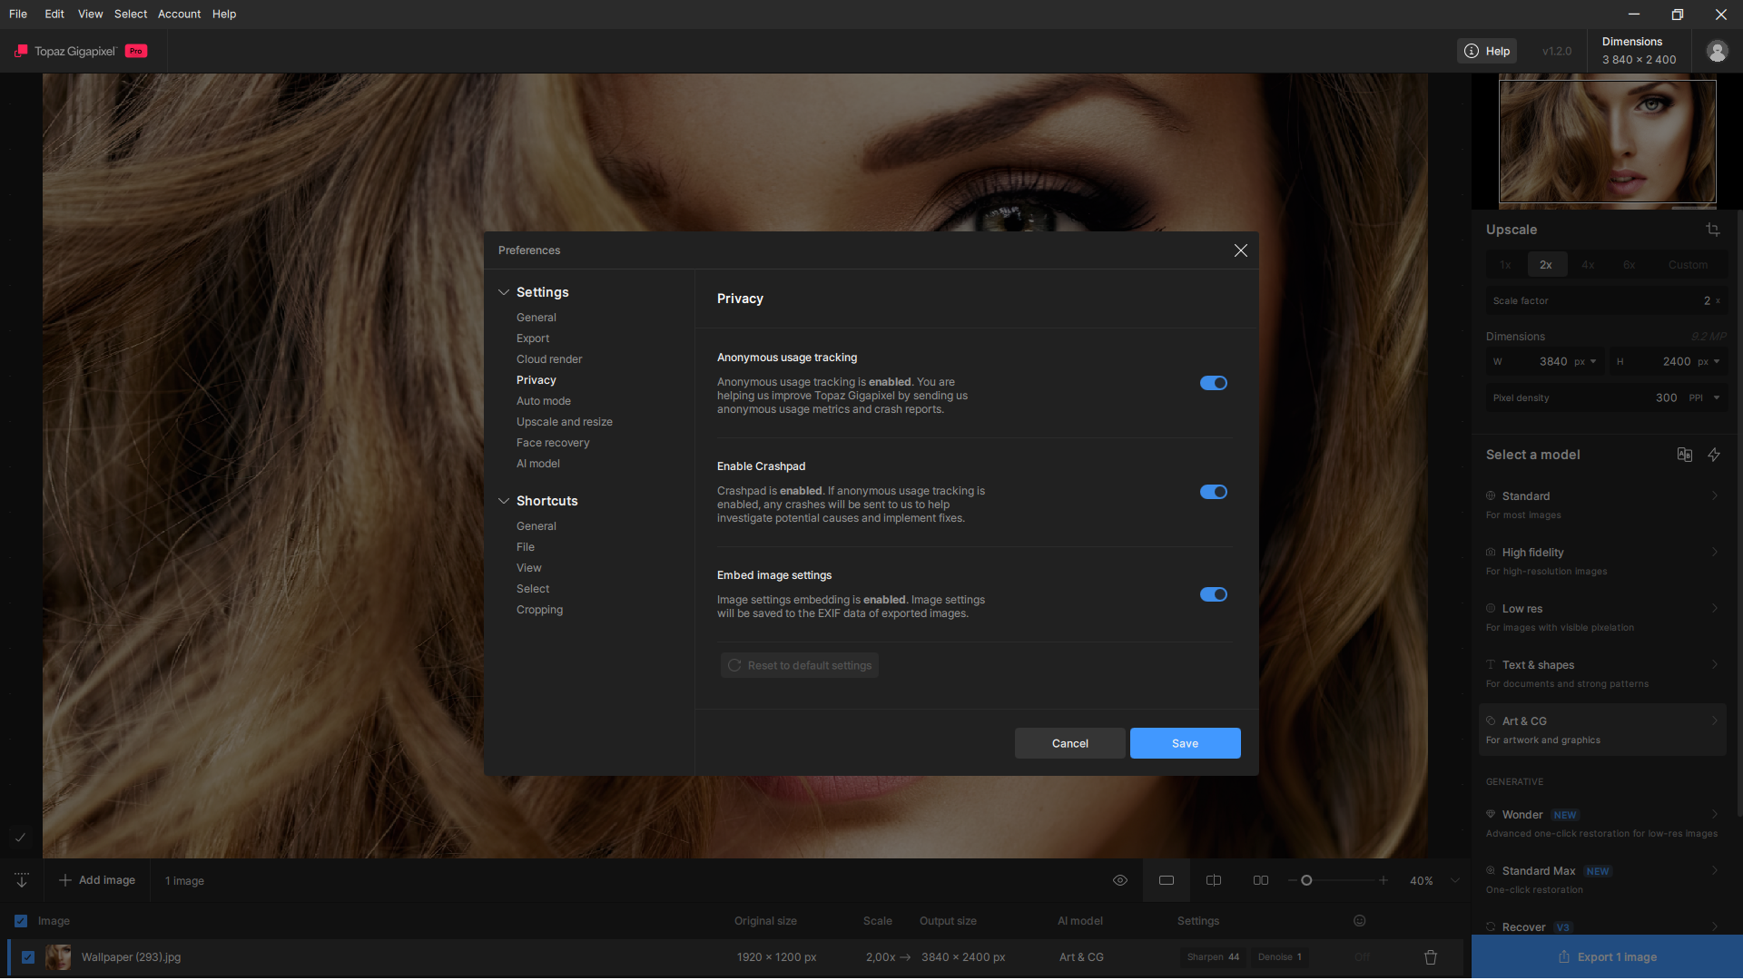The image size is (1743, 980).
Task: Select side-by-side view layout icon
Action: point(1261,880)
